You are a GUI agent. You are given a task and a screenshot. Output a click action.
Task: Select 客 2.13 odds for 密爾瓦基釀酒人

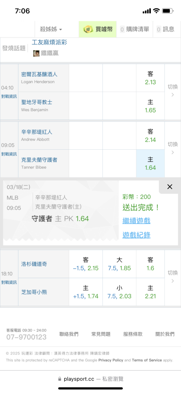150,78
